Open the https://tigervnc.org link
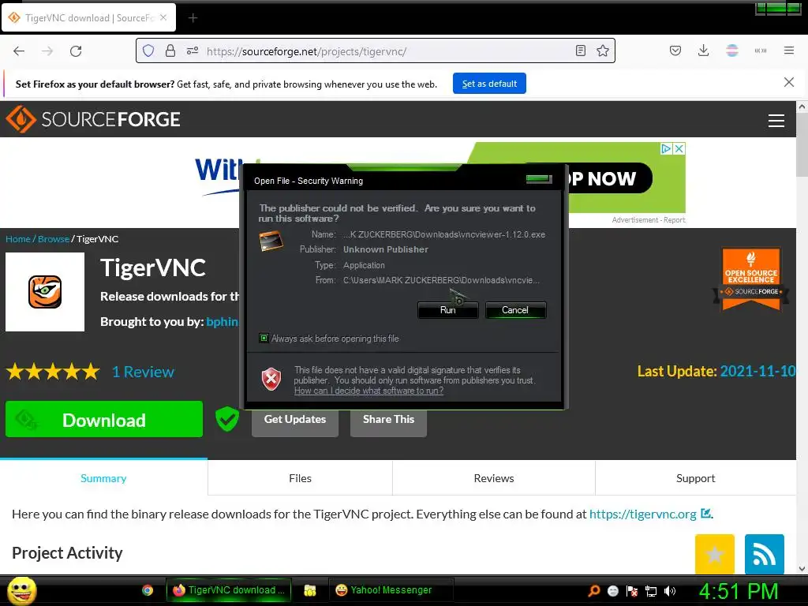Screen dimensions: 808x606 (642, 514)
